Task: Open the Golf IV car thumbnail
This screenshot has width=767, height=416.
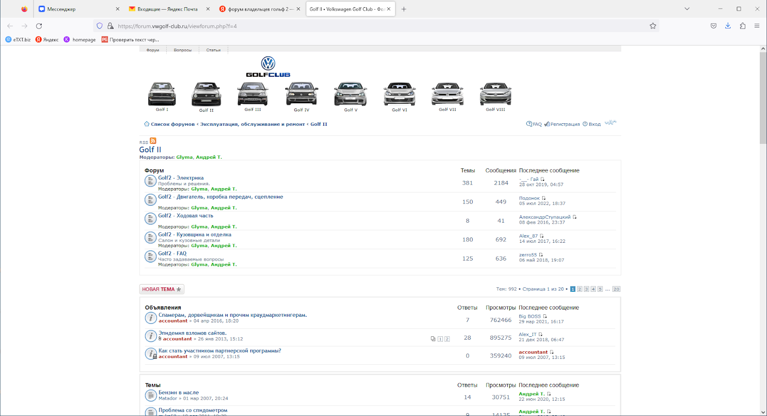Action: click(302, 94)
